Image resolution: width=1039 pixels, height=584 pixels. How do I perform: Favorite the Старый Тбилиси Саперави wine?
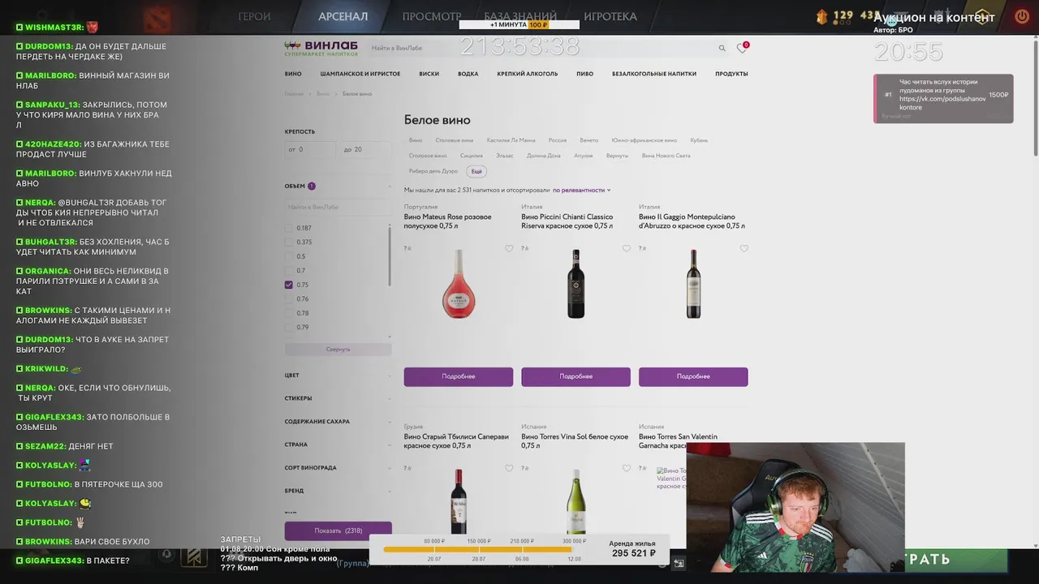[x=509, y=468]
